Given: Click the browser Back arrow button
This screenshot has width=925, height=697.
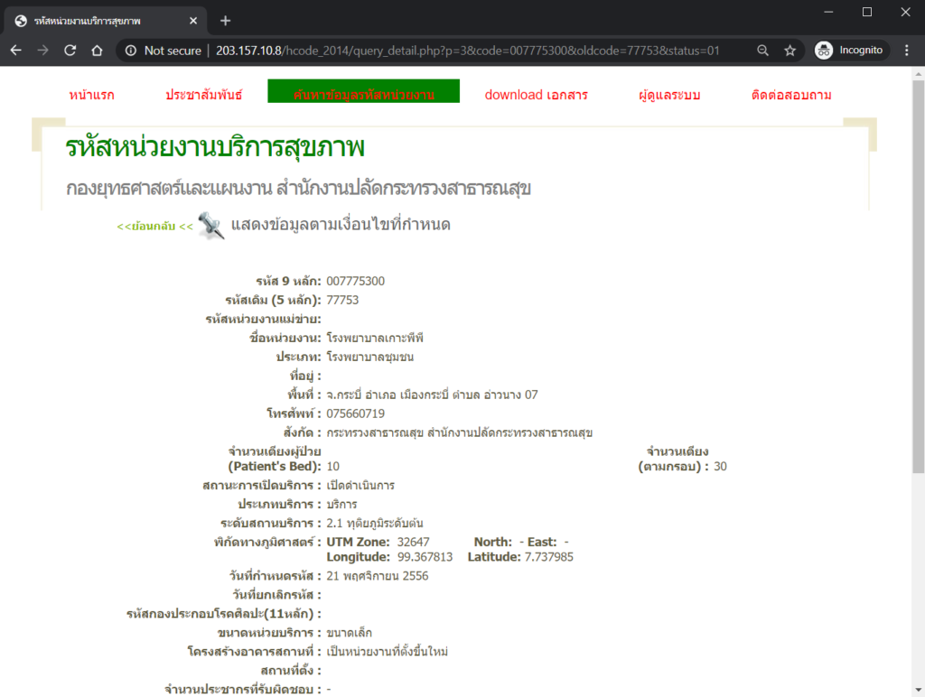Looking at the screenshot, I should coord(15,51).
